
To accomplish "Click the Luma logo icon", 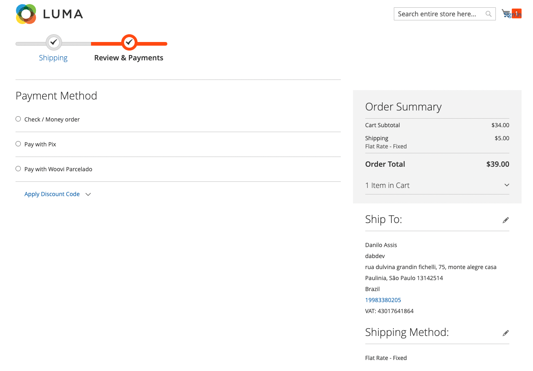I will [x=26, y=14].
